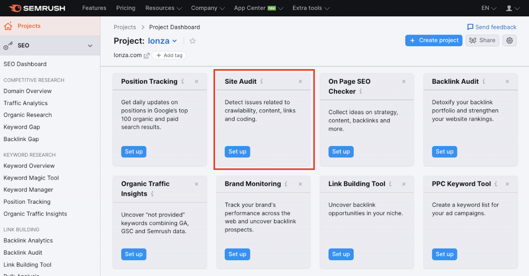This screenshot has width=529, height=276.
Task: Collapse the SEO sidebar section chevron
Action: [x=90, y=46]
